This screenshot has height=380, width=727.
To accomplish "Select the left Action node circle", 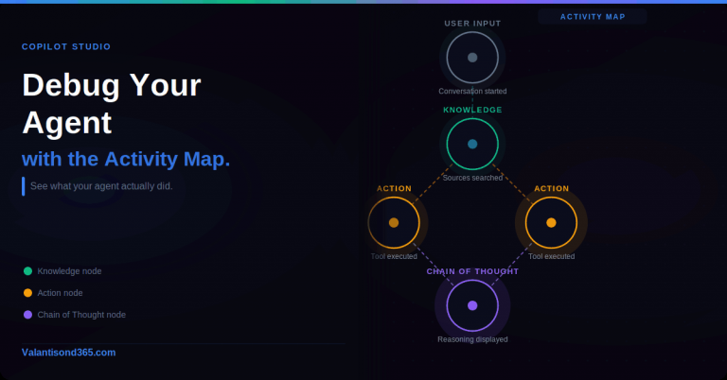I will (394, 223).
